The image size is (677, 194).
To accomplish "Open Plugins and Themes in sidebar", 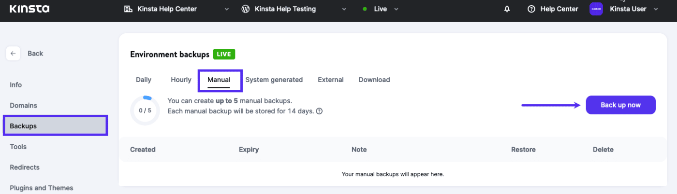I will pyautogui.click(x=42, y=188).
